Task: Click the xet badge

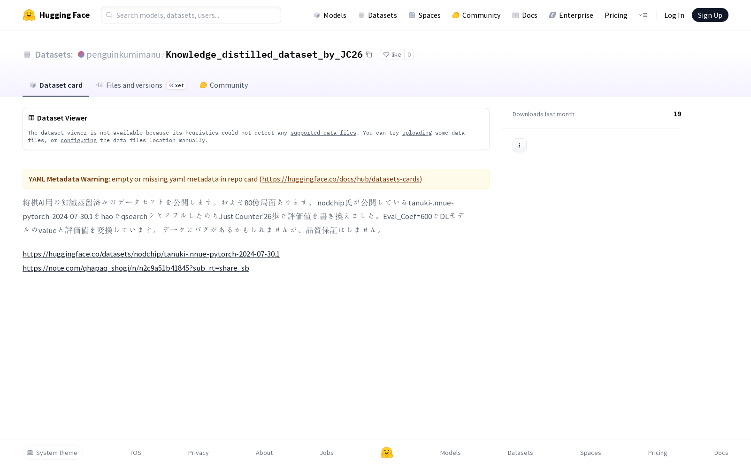Action: pyautogui.click(x=176, y=85)
